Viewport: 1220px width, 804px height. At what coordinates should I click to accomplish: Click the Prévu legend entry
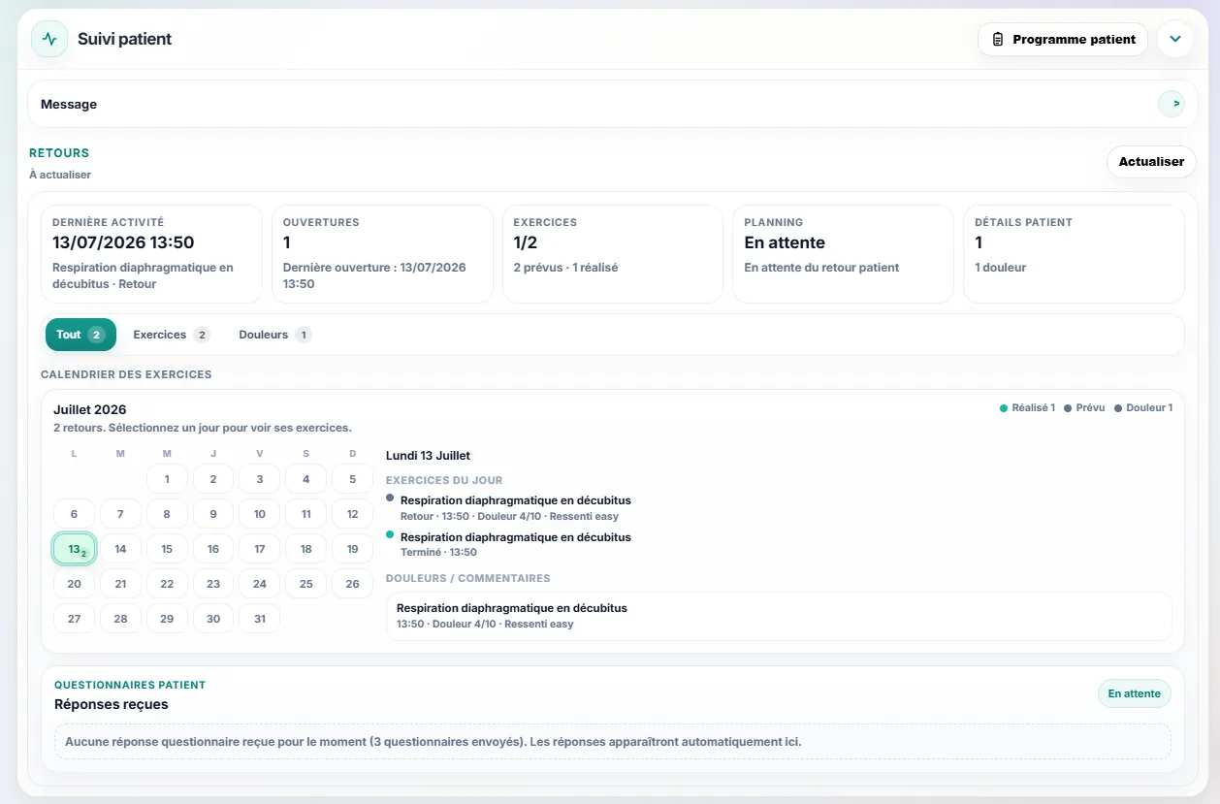click(x=1084, y=408)
